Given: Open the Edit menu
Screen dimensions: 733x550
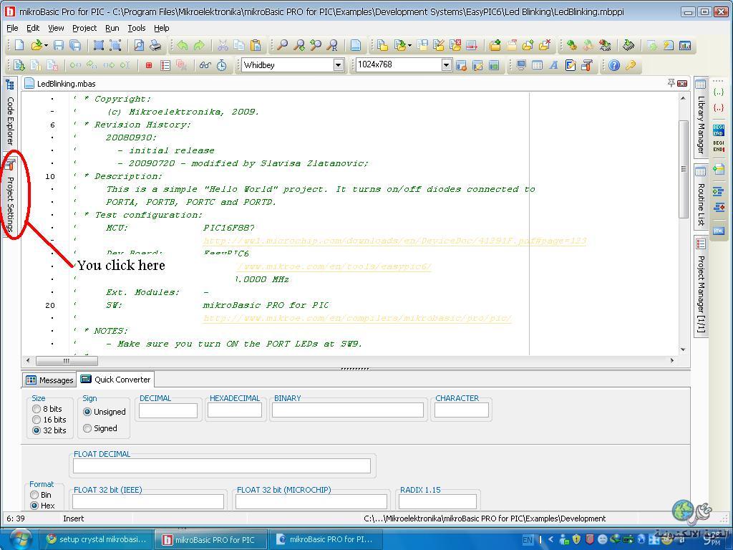Looking at the screenshot, I should pos(33,28).
